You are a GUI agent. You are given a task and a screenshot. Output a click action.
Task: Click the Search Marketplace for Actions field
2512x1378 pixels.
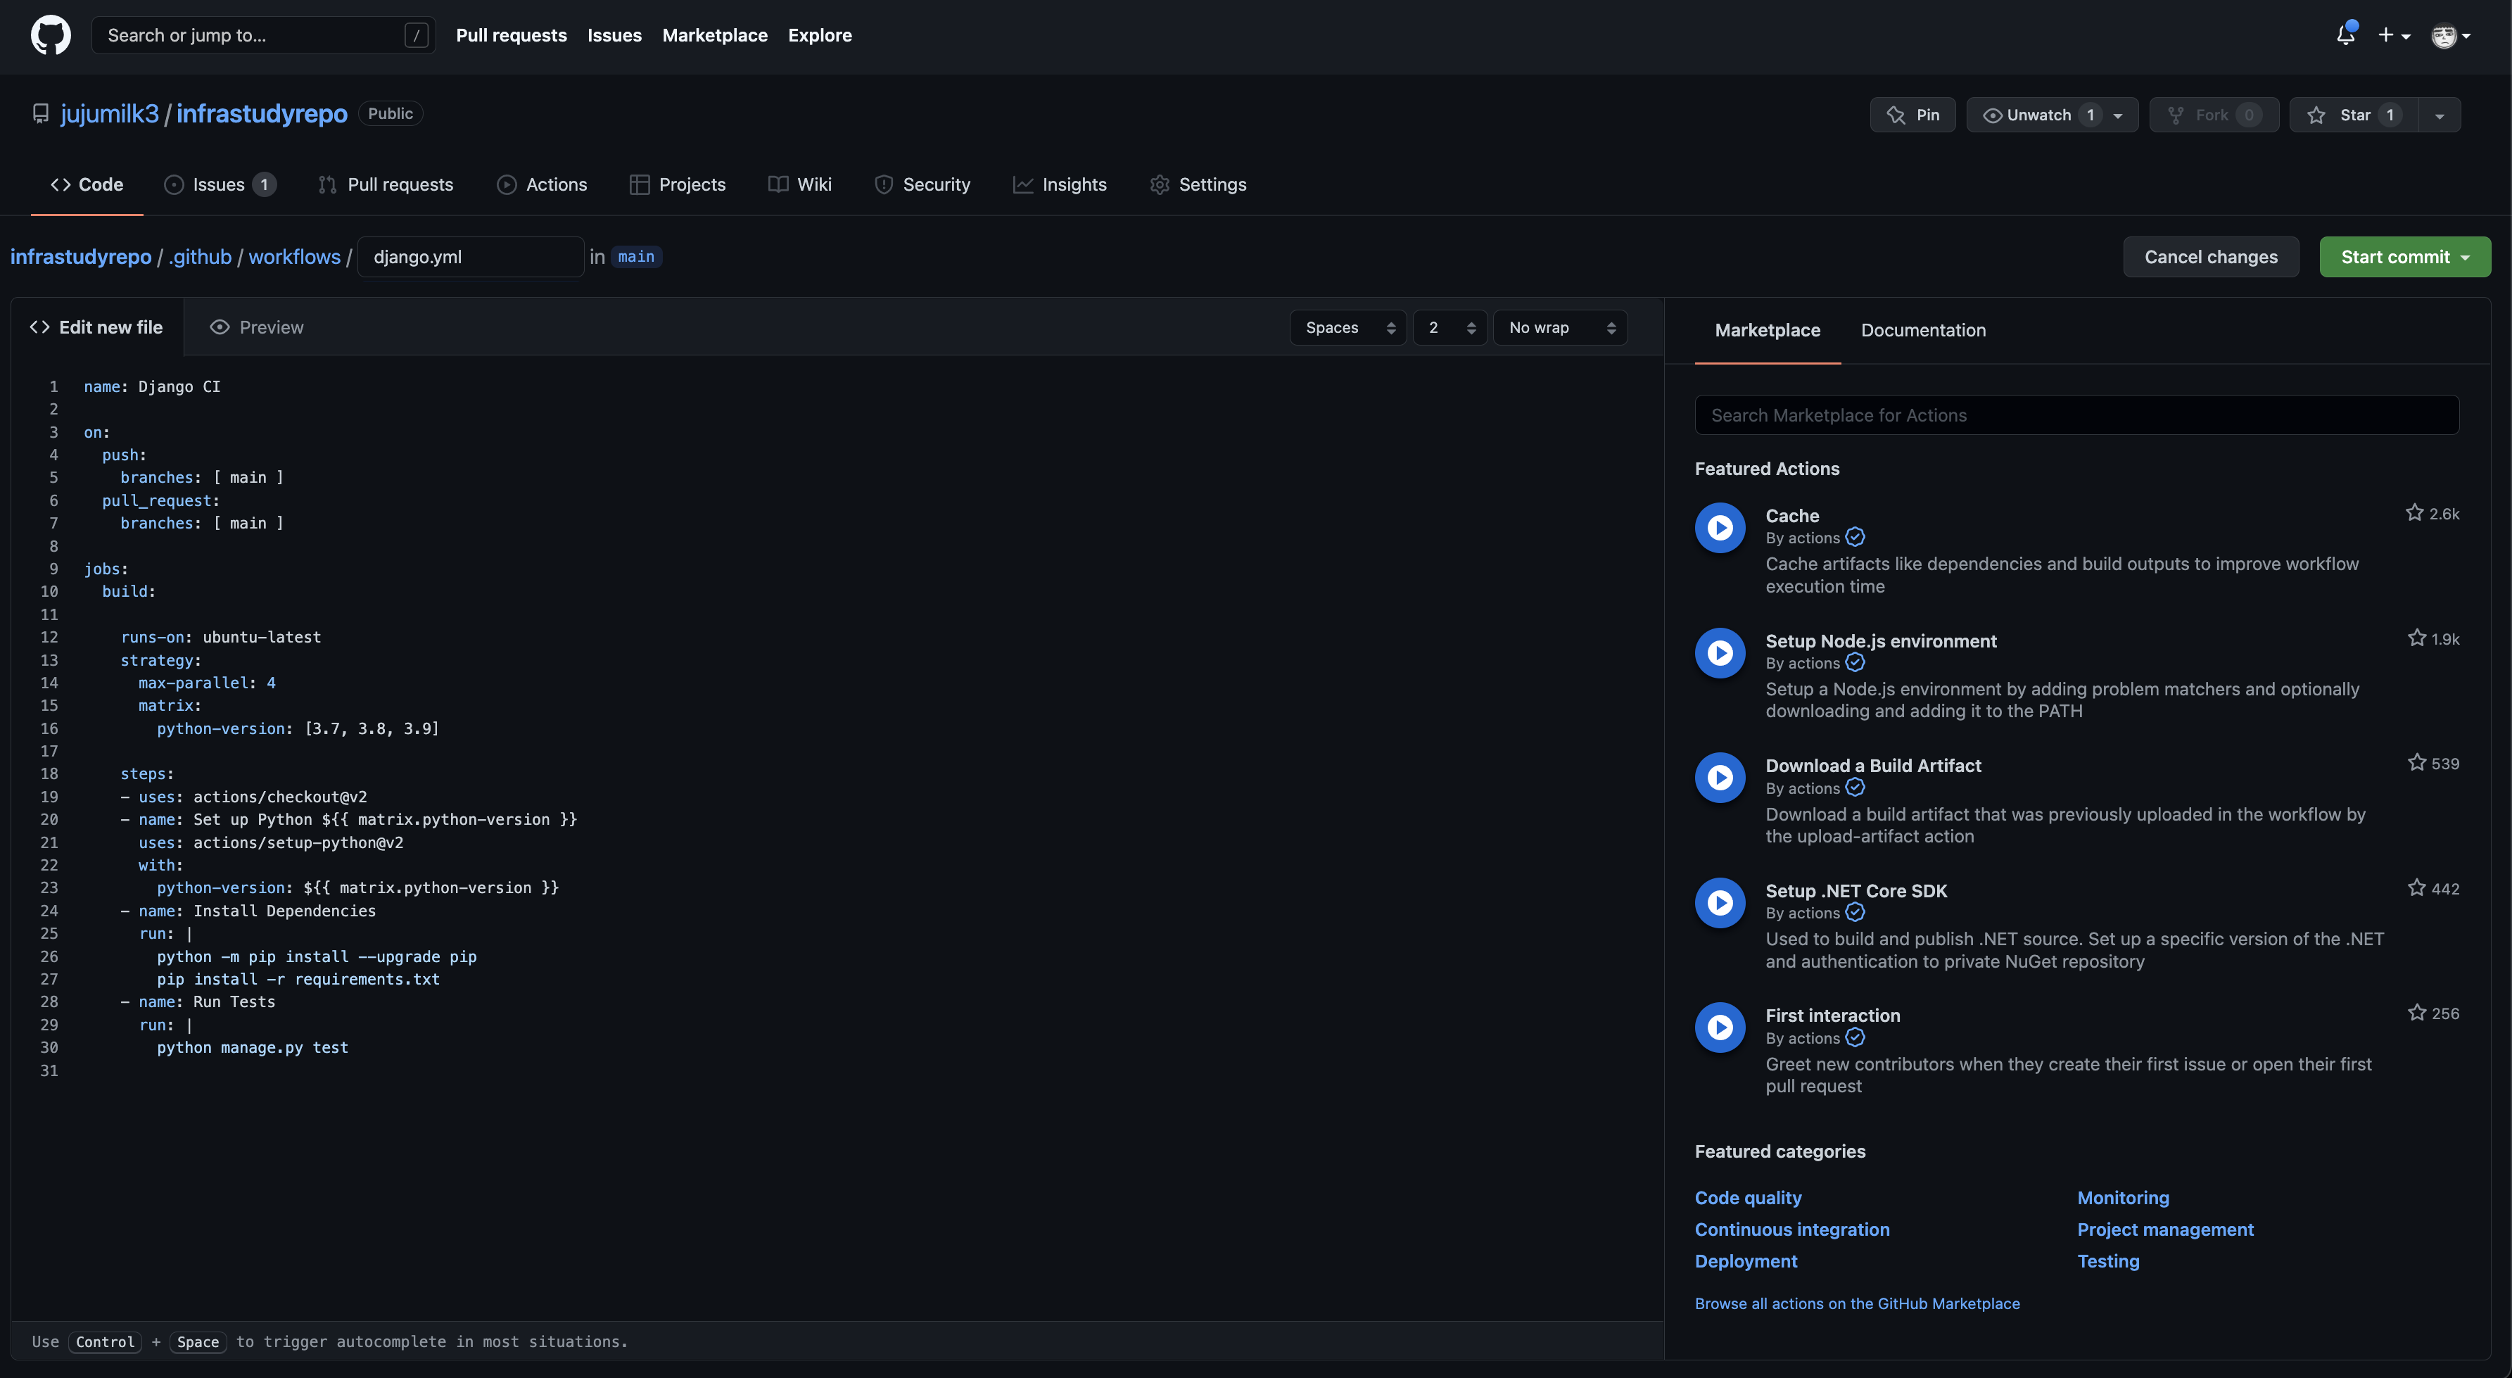point(2076,415)
